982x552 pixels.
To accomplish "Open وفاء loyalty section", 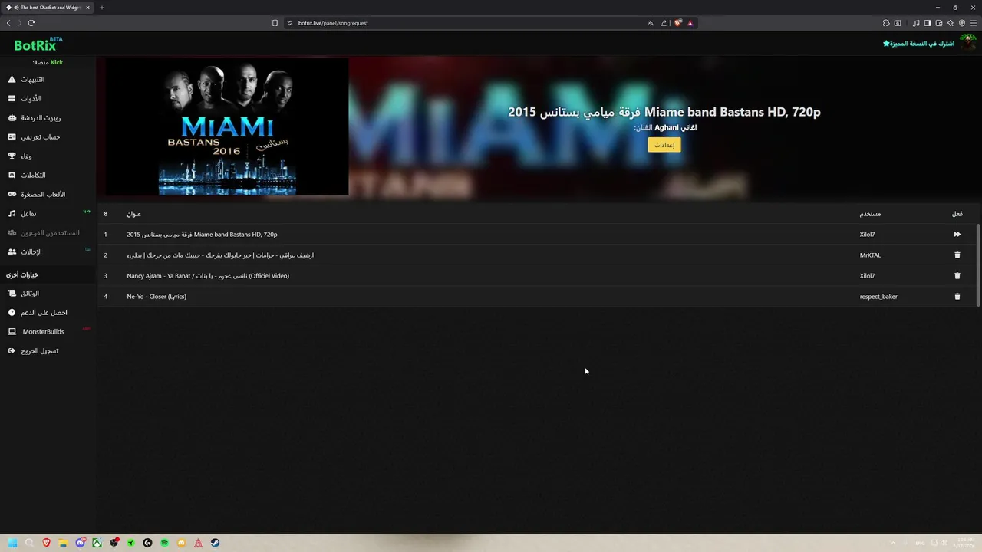I will 26,156.
